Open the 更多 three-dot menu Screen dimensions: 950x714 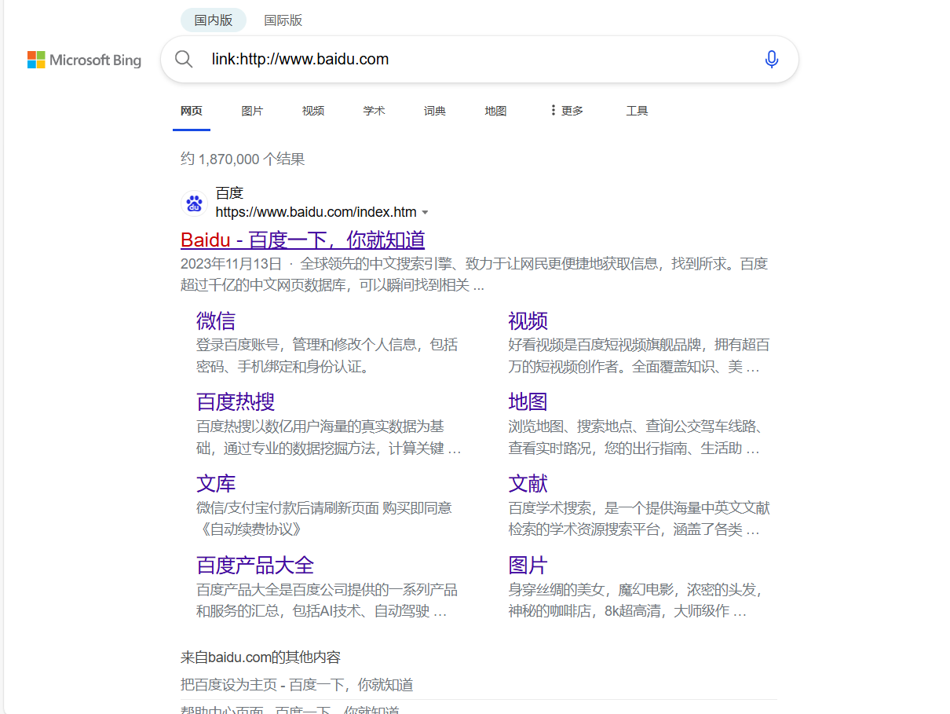tap(566, 111)
